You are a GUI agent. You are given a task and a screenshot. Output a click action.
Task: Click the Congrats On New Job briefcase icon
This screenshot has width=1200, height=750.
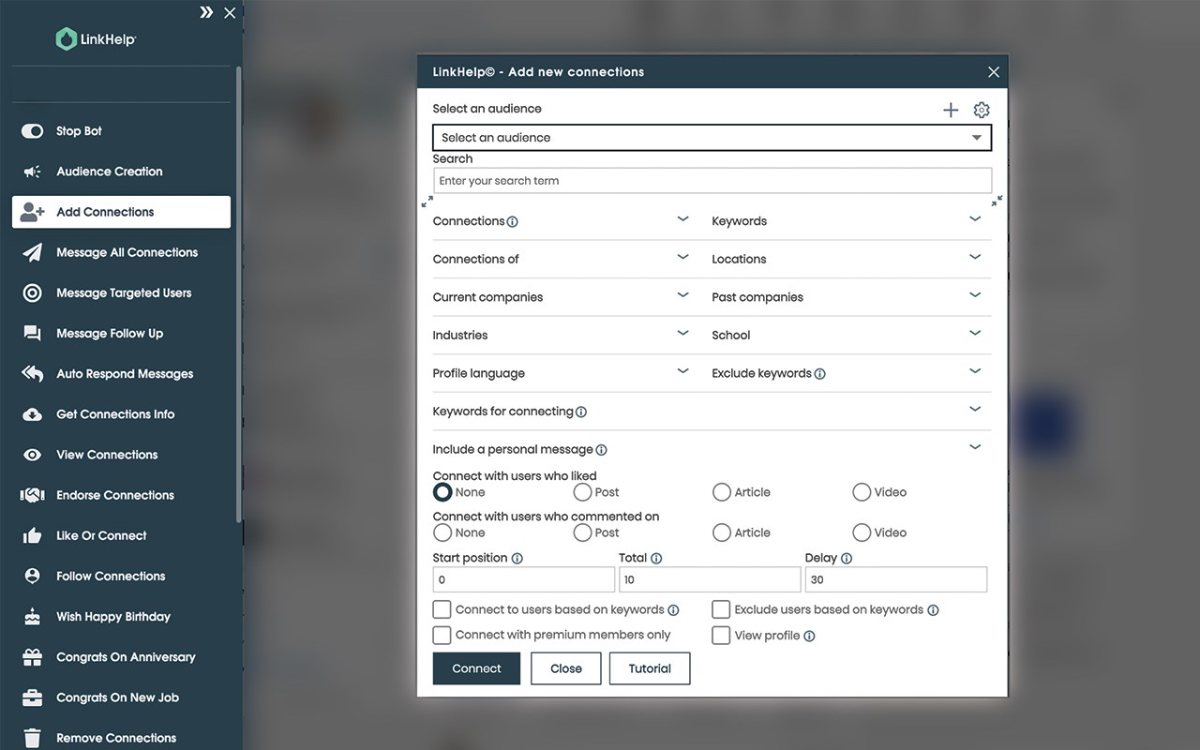coord(32,697)
